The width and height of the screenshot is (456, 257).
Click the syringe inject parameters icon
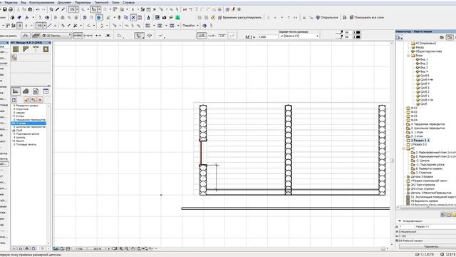coord(63,9)
